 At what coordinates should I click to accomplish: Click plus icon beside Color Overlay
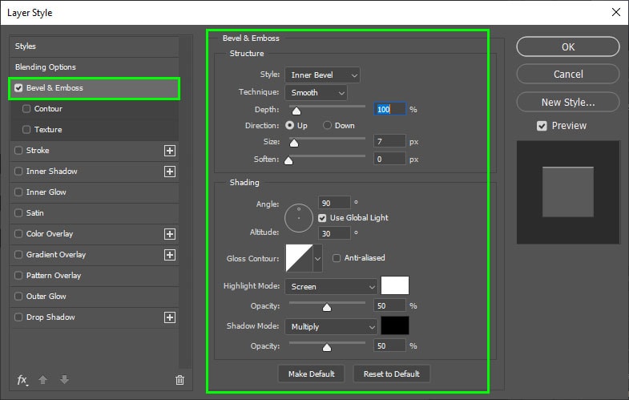pyautogui.click(x=169, y=234)
